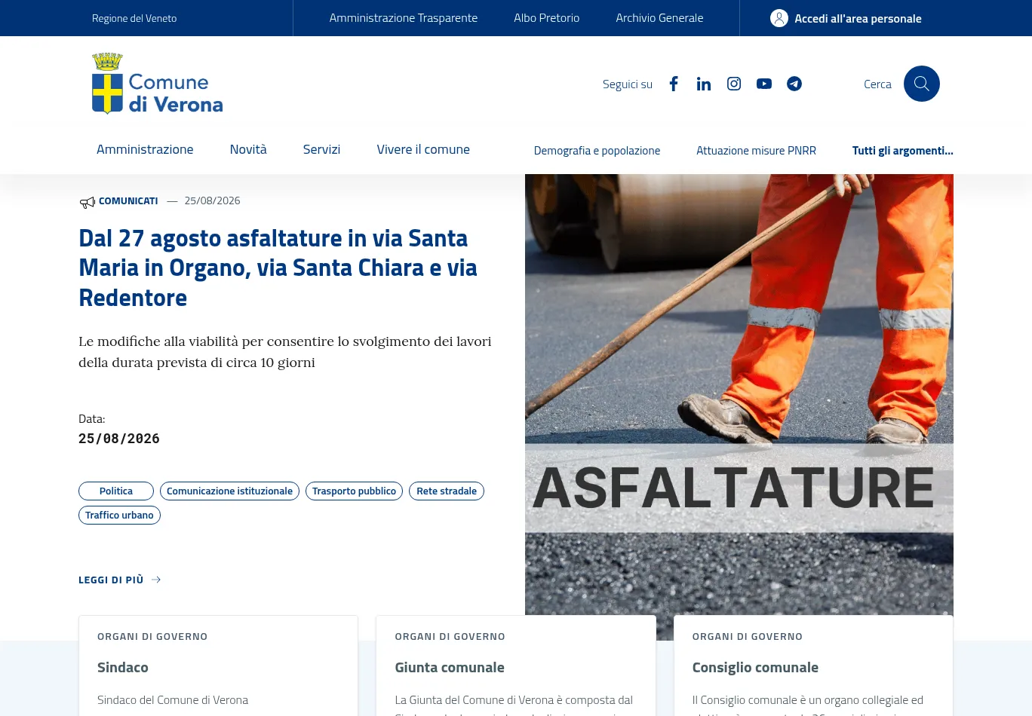Screen dimensions: 1032x716
Task: Go to Demografia e popolazione topic
Action: tap(597, 151)
